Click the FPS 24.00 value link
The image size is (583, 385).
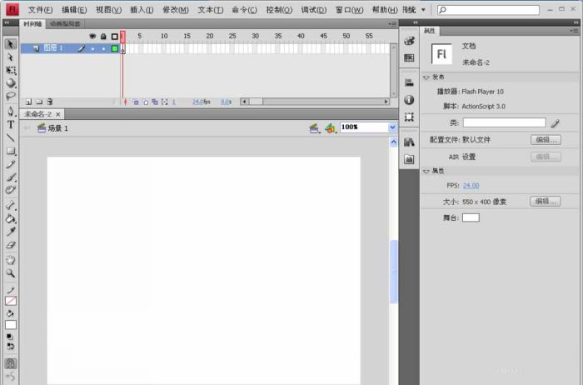471,186
